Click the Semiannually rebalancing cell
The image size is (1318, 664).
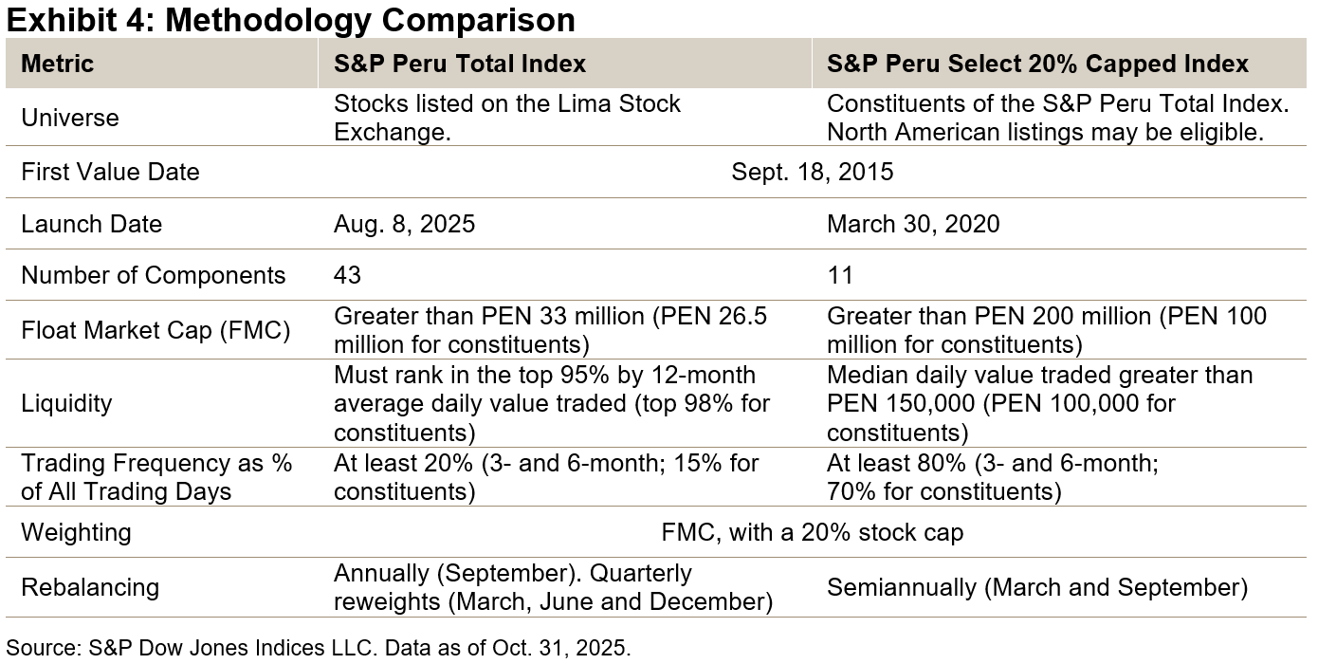click(x=1036, y=587)
